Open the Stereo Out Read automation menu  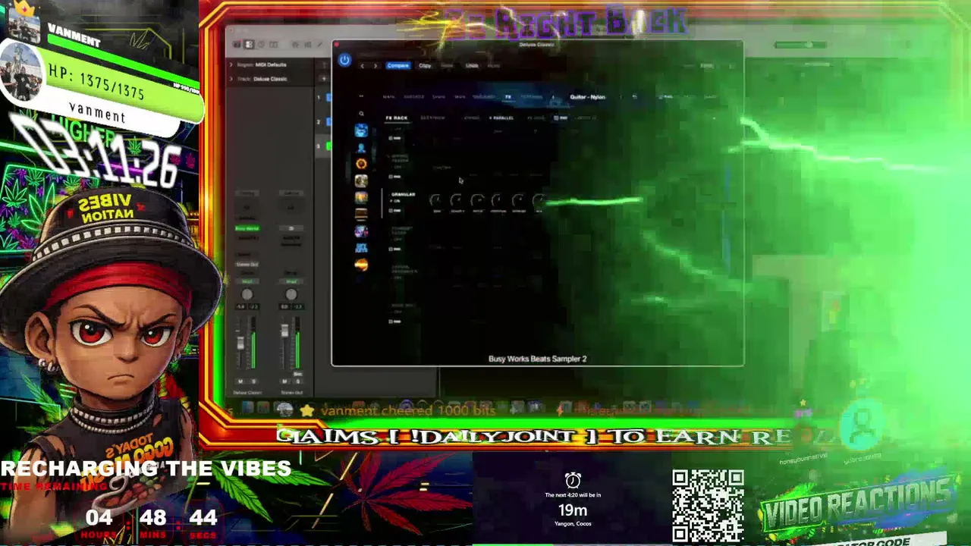[x=291, y=281]
